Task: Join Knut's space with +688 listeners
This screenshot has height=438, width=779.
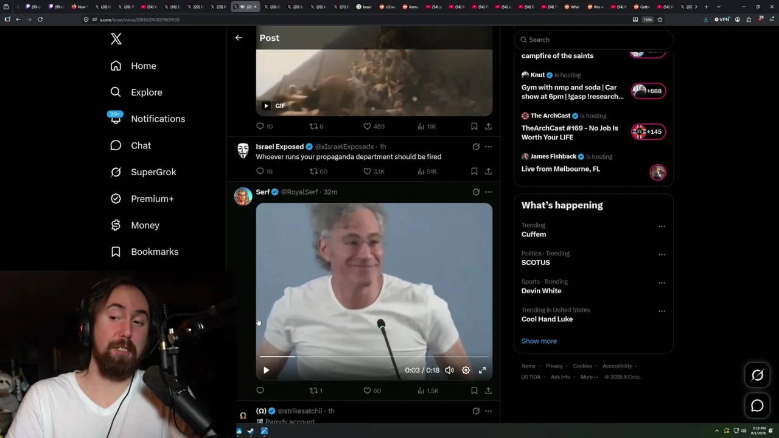Action: coord(648,91)
